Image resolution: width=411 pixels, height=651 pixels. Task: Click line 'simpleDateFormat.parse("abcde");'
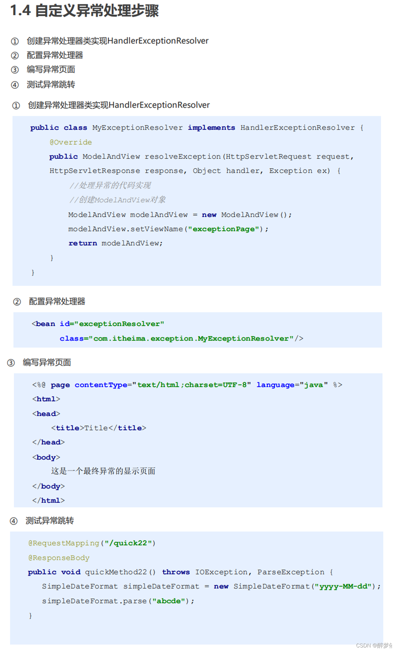pyautogui.click(x=118, y=601)
